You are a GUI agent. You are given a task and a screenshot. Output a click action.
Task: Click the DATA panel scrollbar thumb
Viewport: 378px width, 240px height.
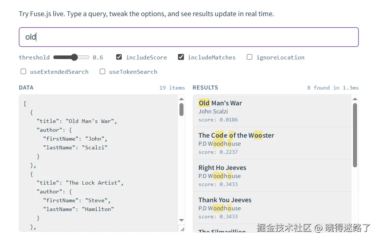181,110
